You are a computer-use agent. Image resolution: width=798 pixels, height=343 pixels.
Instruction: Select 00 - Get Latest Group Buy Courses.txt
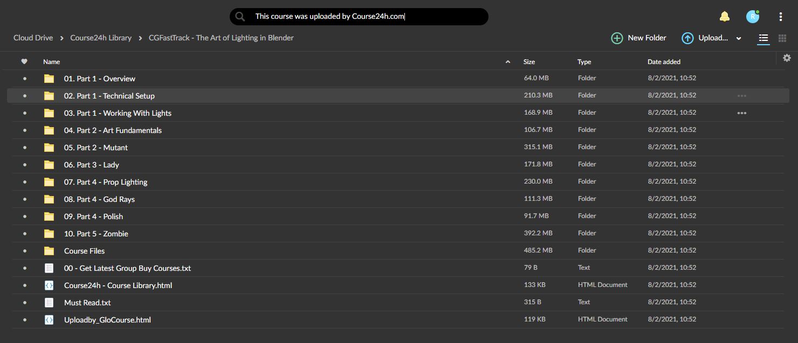(x=127, y=268)
